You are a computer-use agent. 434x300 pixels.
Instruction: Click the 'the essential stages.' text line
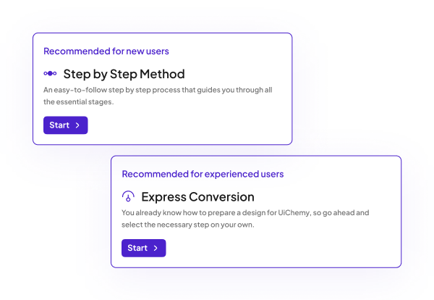[79, 102]
